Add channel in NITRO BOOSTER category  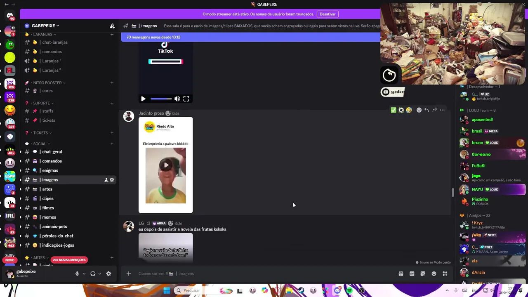112,83
